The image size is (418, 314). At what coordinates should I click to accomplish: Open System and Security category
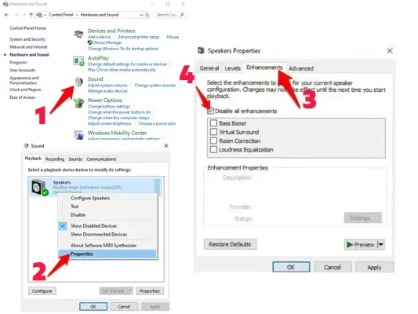(27, 39)
